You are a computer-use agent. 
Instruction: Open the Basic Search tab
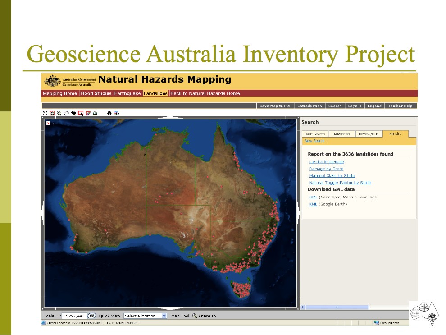click(314, 134)
